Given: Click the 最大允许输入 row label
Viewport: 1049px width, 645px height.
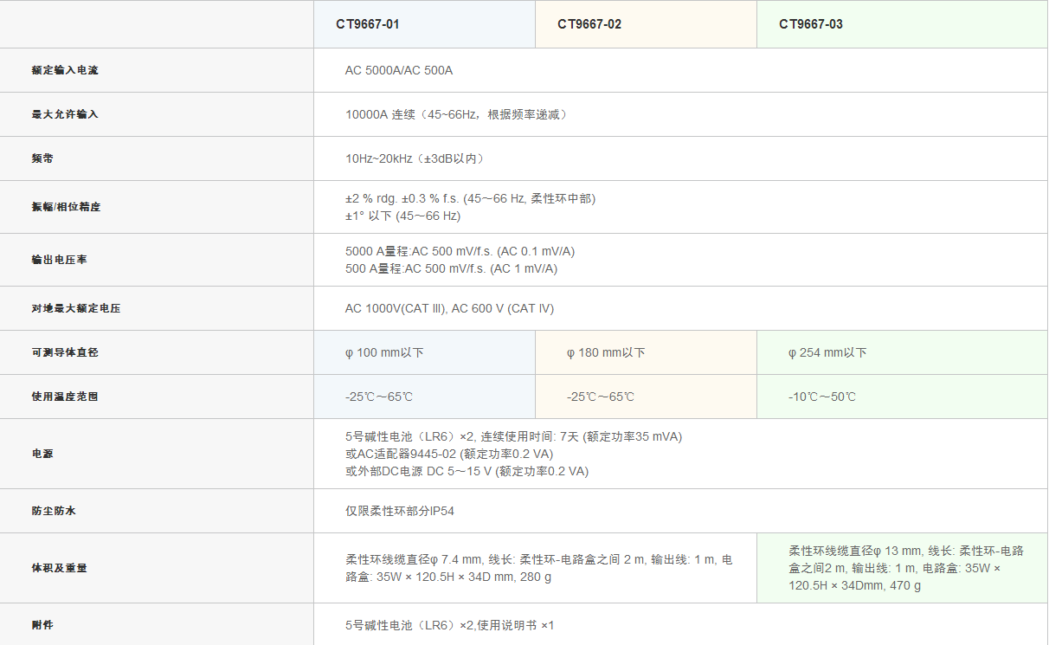Looking at the screenshot, I should tap(65, 114).
